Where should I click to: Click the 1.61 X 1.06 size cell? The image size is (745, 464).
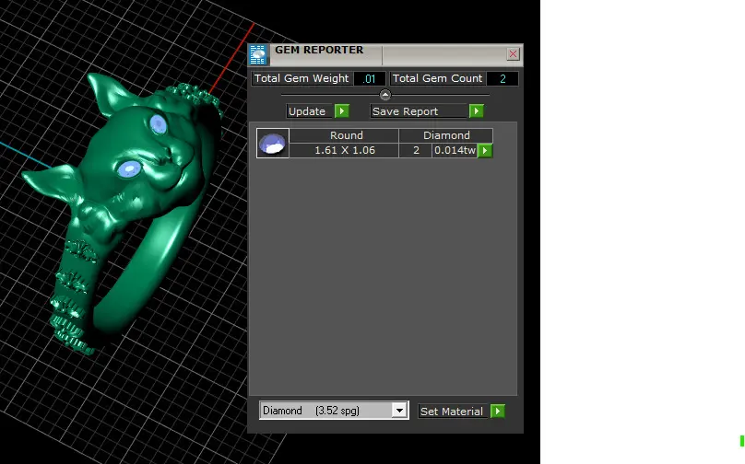coord(345,150)
